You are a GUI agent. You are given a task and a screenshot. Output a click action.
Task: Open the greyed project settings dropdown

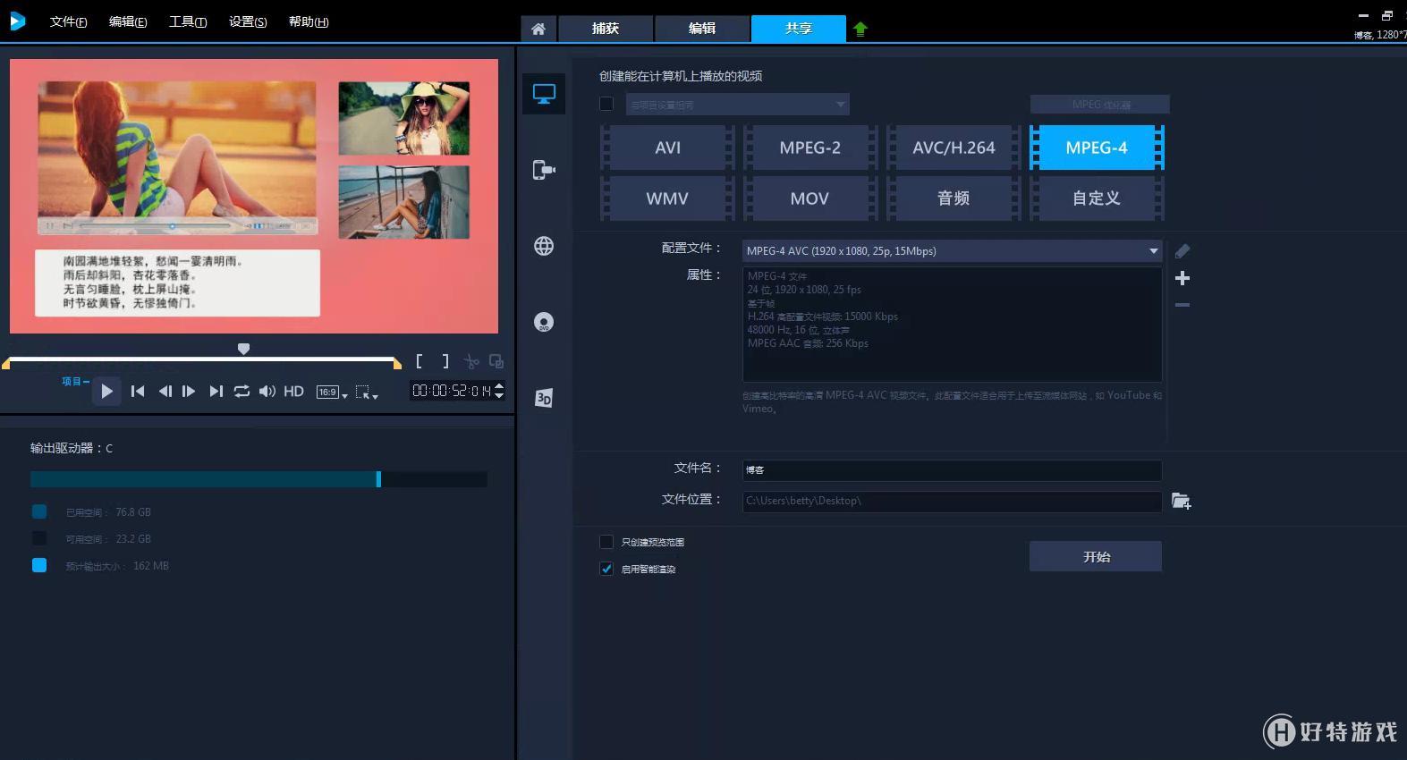tap(737, 105)
